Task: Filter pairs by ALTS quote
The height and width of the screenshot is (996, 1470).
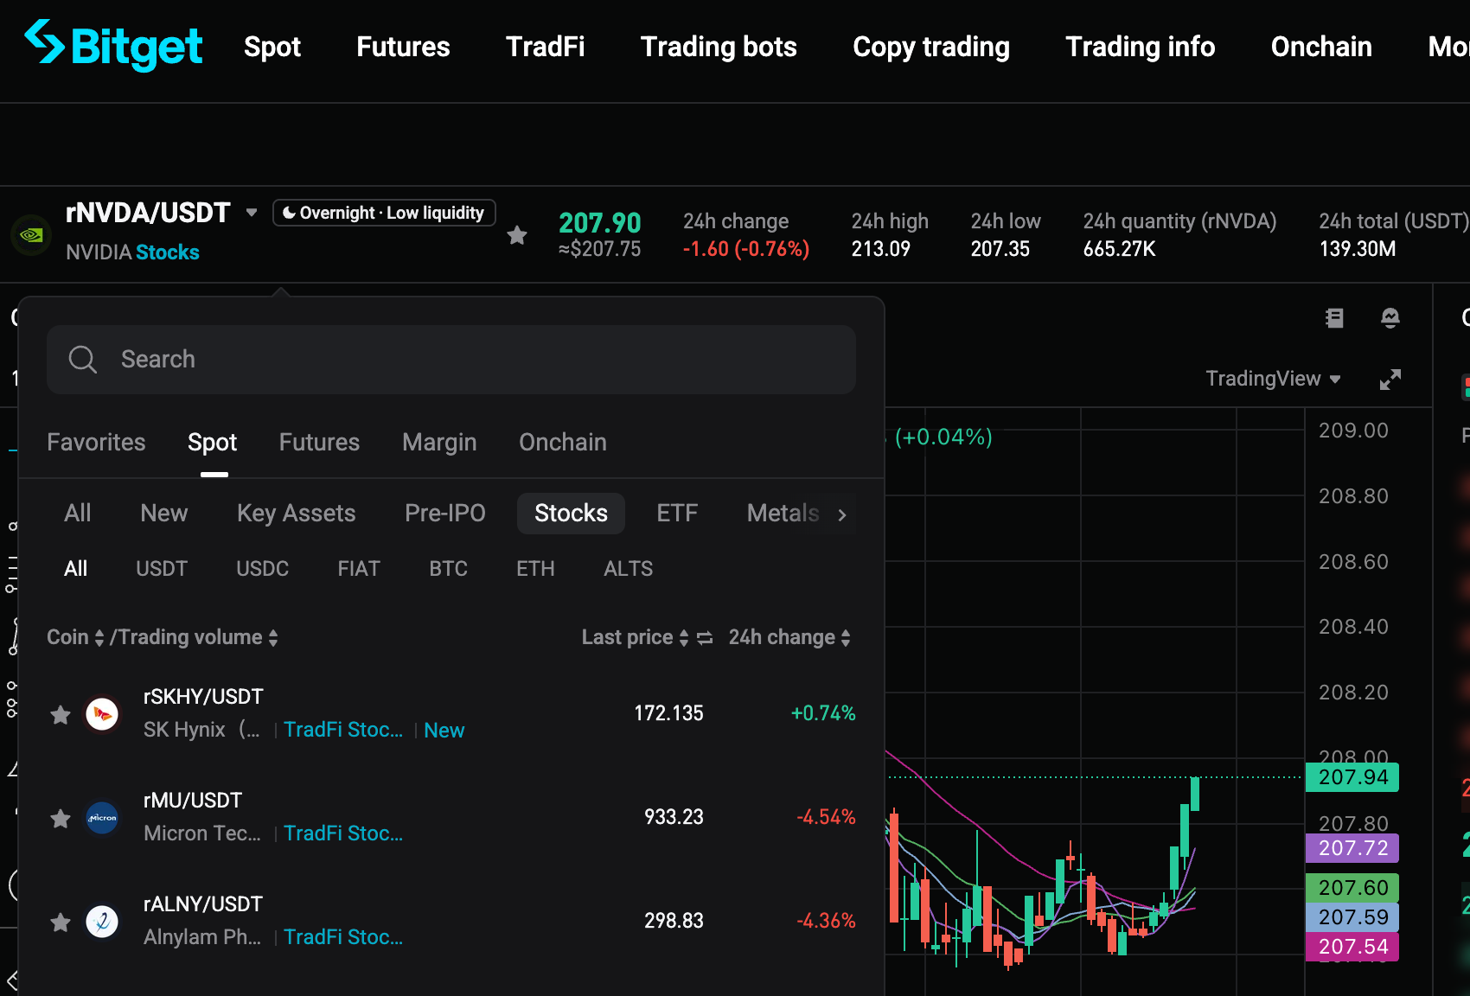Action: click(x=629, y=569)
